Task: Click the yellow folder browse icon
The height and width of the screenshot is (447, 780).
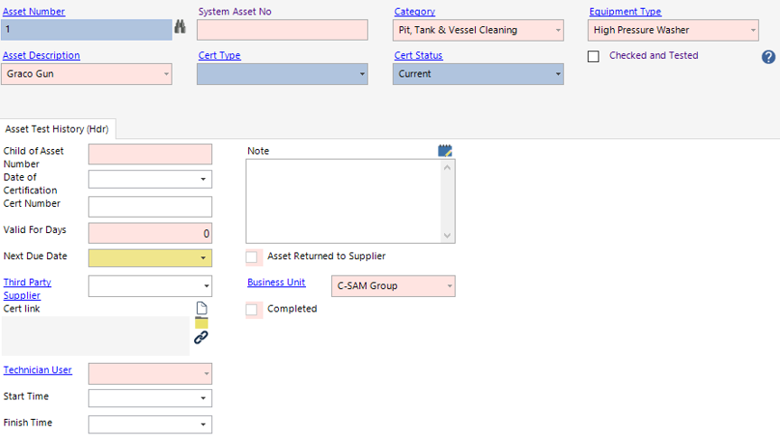Action: click(201, 322)
